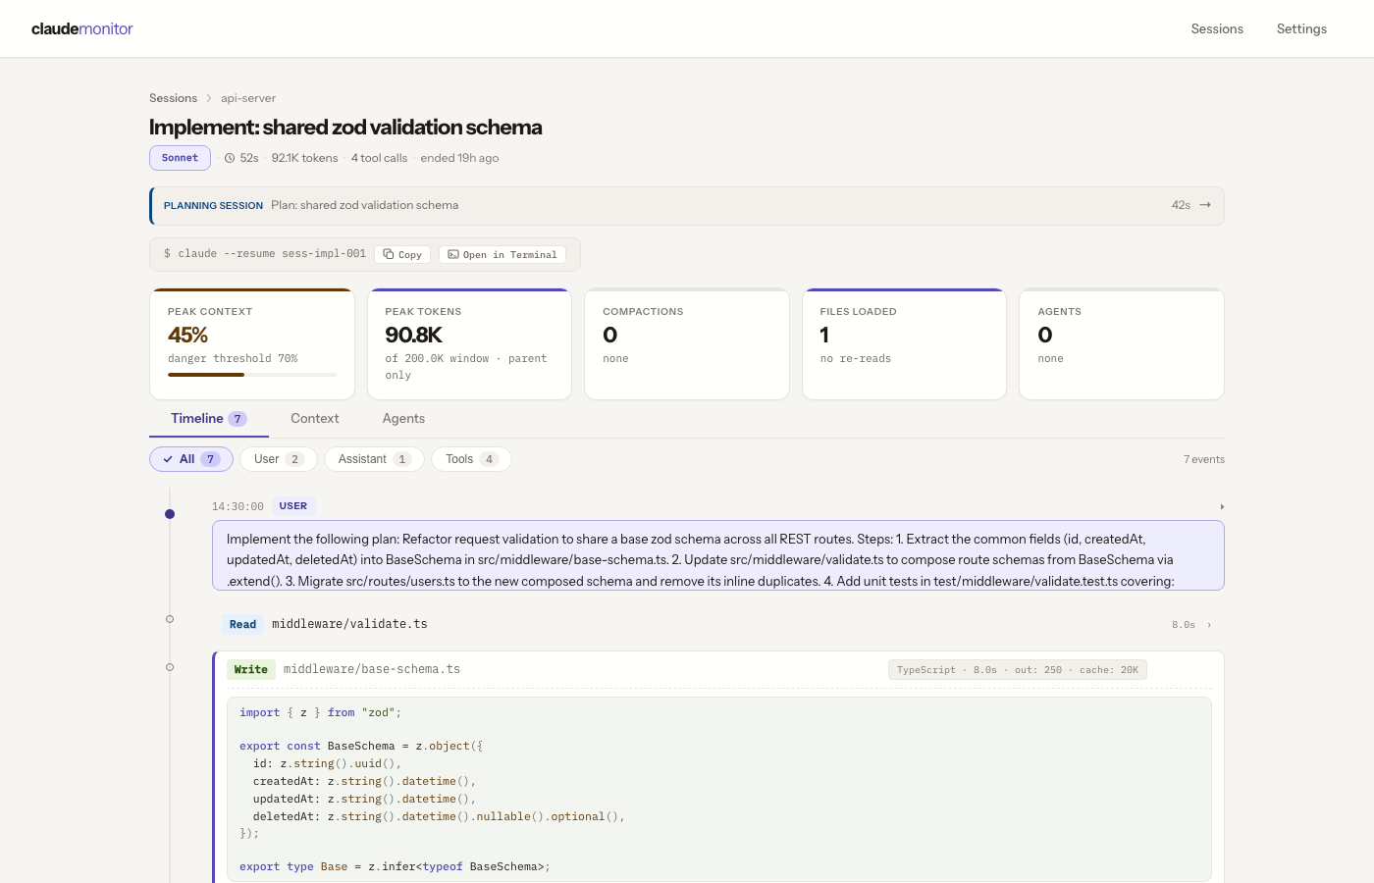Click the Read tool badge
This screenshot has width=1374, height=883.
242,625
